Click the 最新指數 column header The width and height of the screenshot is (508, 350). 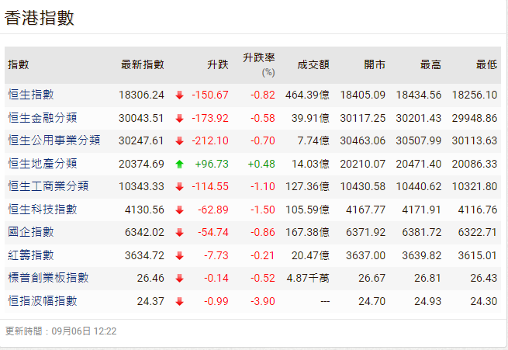[x=143, y=65]
